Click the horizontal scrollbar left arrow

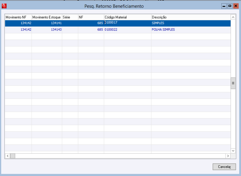[8, 156]
